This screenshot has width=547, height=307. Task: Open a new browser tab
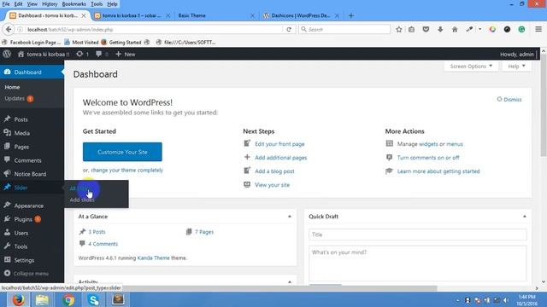pyautogui.click(x=351, y=15)
